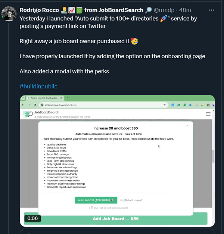The width and height of the screenshot is (224, 234).
Task: Reload the page with refresh icon
Action: (34, 105)
